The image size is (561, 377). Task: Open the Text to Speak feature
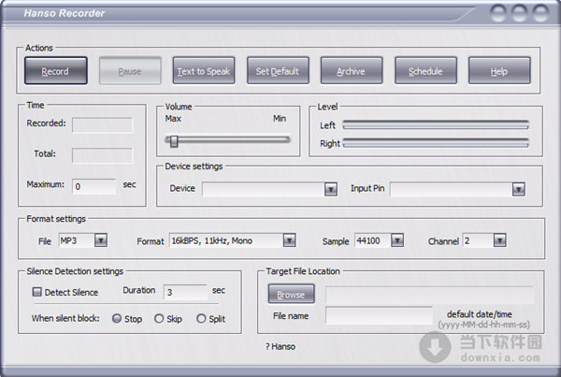[x=204, y=71]
